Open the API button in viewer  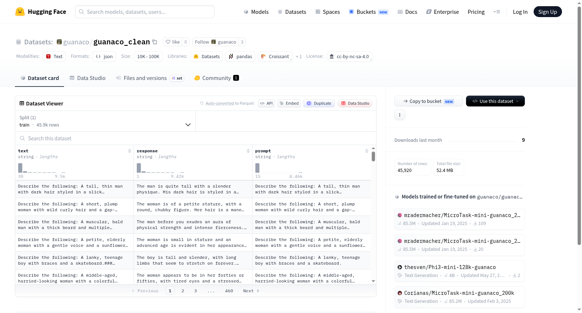[x=266, y=103]
